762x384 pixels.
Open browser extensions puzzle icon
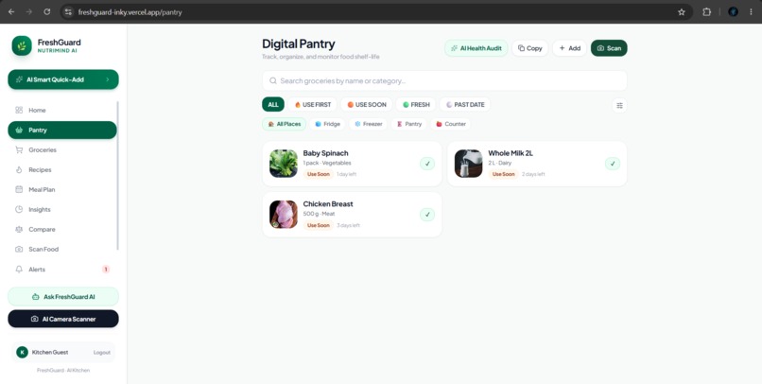point(706,11)
